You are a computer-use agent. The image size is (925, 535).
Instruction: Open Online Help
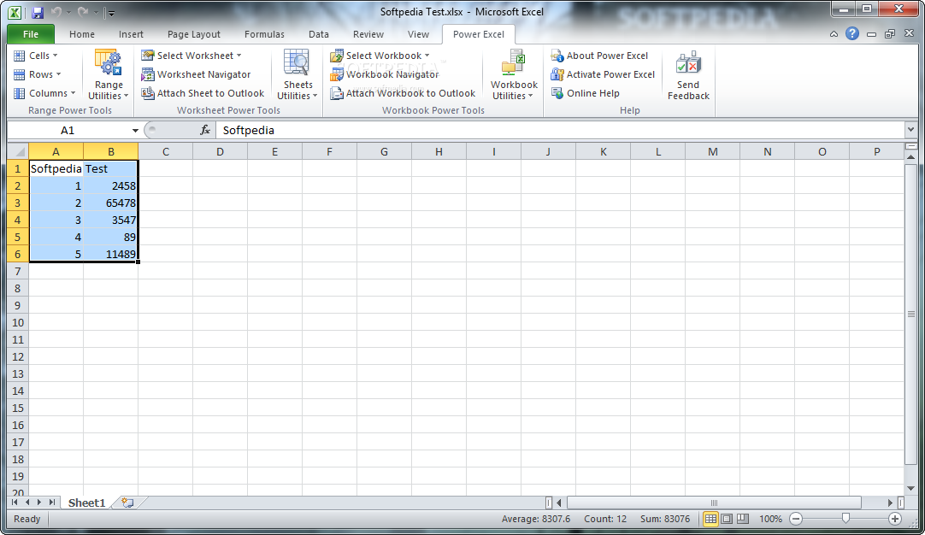coord(586,93)
